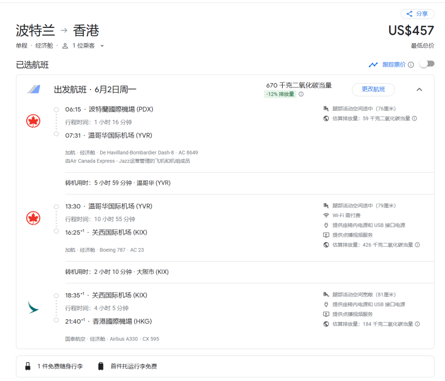445x381 pixels.
Task: Click 行程时间 10 小时 55 分钟 text
Action: 100,219
